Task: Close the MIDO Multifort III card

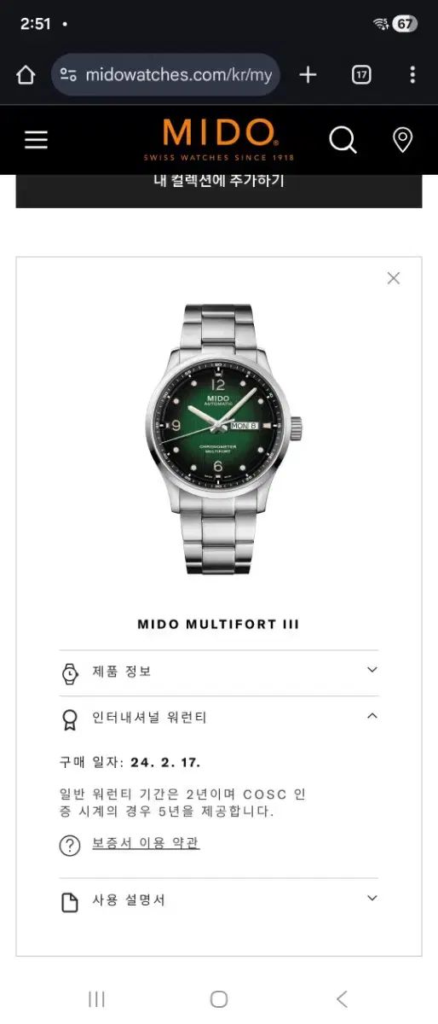Action: (393, 278)
